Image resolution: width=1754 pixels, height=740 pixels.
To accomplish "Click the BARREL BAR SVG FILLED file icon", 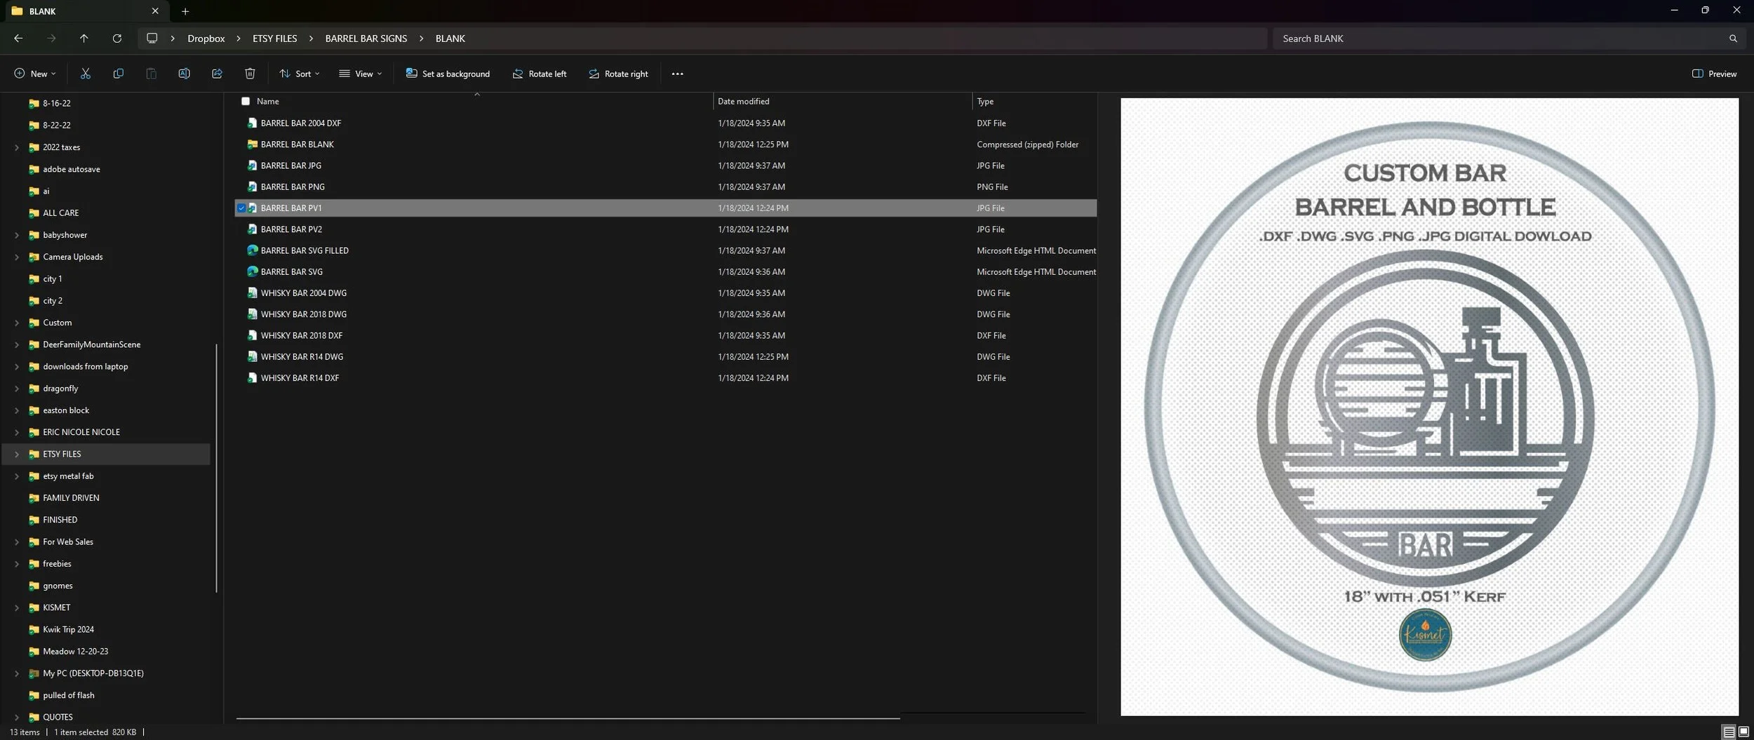I will pyautogui.click(x=253, y=250).
